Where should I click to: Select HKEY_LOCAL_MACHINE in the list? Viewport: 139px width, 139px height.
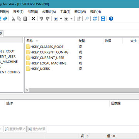[x=48, y=63]
